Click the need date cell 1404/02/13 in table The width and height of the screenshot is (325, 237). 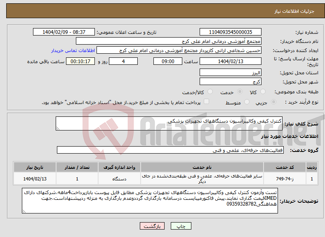(35, 178)
